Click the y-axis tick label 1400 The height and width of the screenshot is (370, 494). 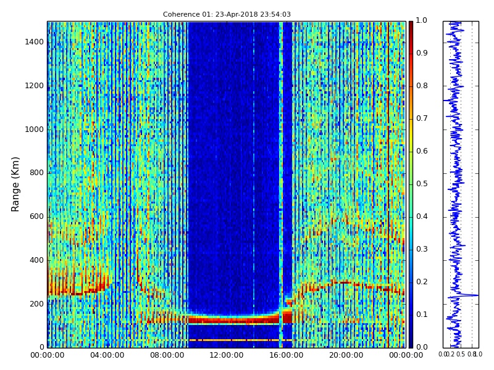(x=35, y=42)
